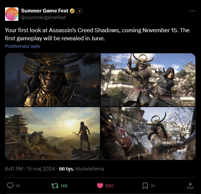The image size is (201, 194).
Task: Click the gold verified checkmark badge
Action: click(x=72, y=11)
